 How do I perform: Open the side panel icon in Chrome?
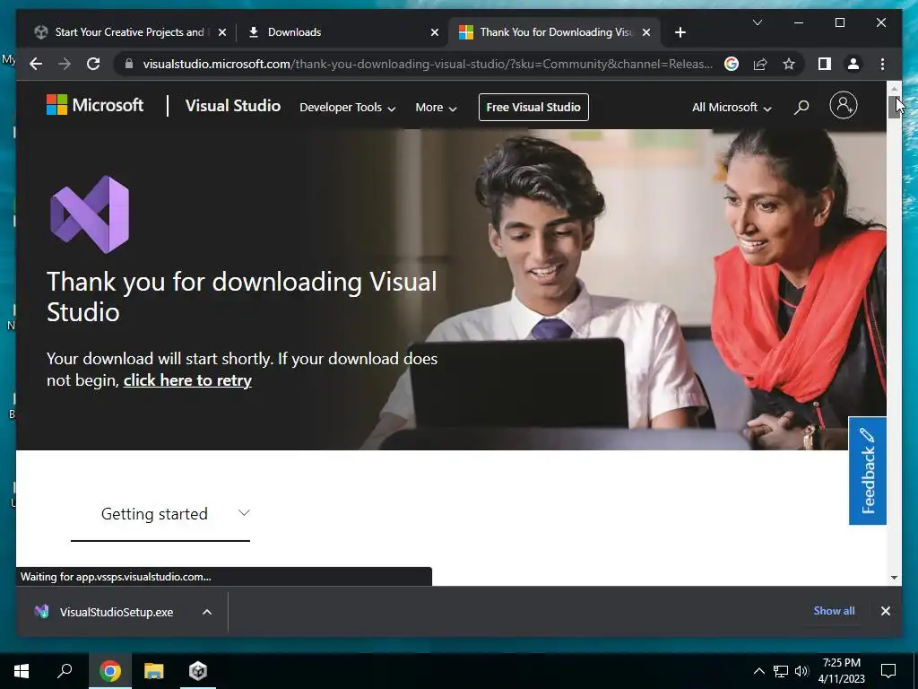(825, 64)
